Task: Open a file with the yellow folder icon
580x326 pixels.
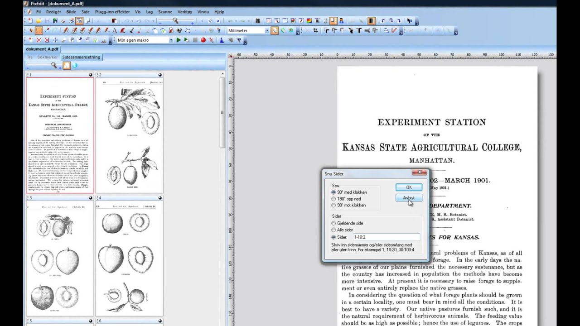Action: tap(39, 21)
